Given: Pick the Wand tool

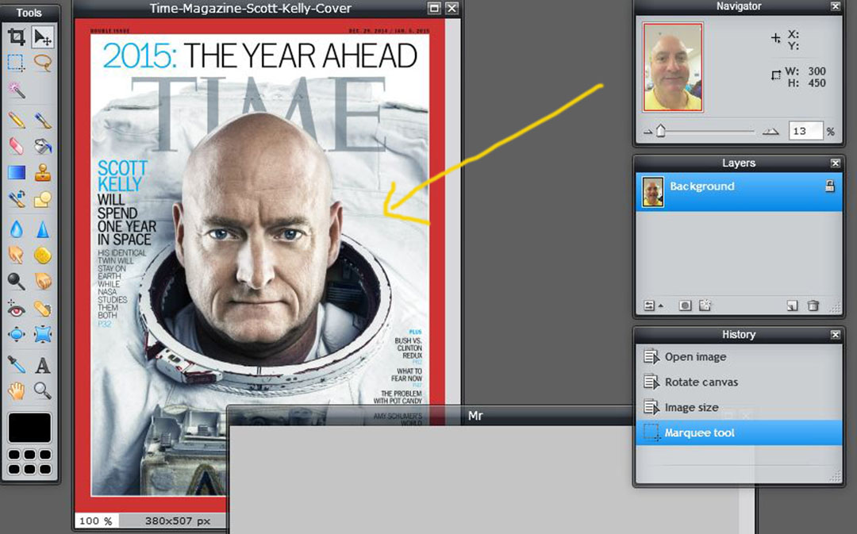Looking at the screenshot, I should click(17, 89).
